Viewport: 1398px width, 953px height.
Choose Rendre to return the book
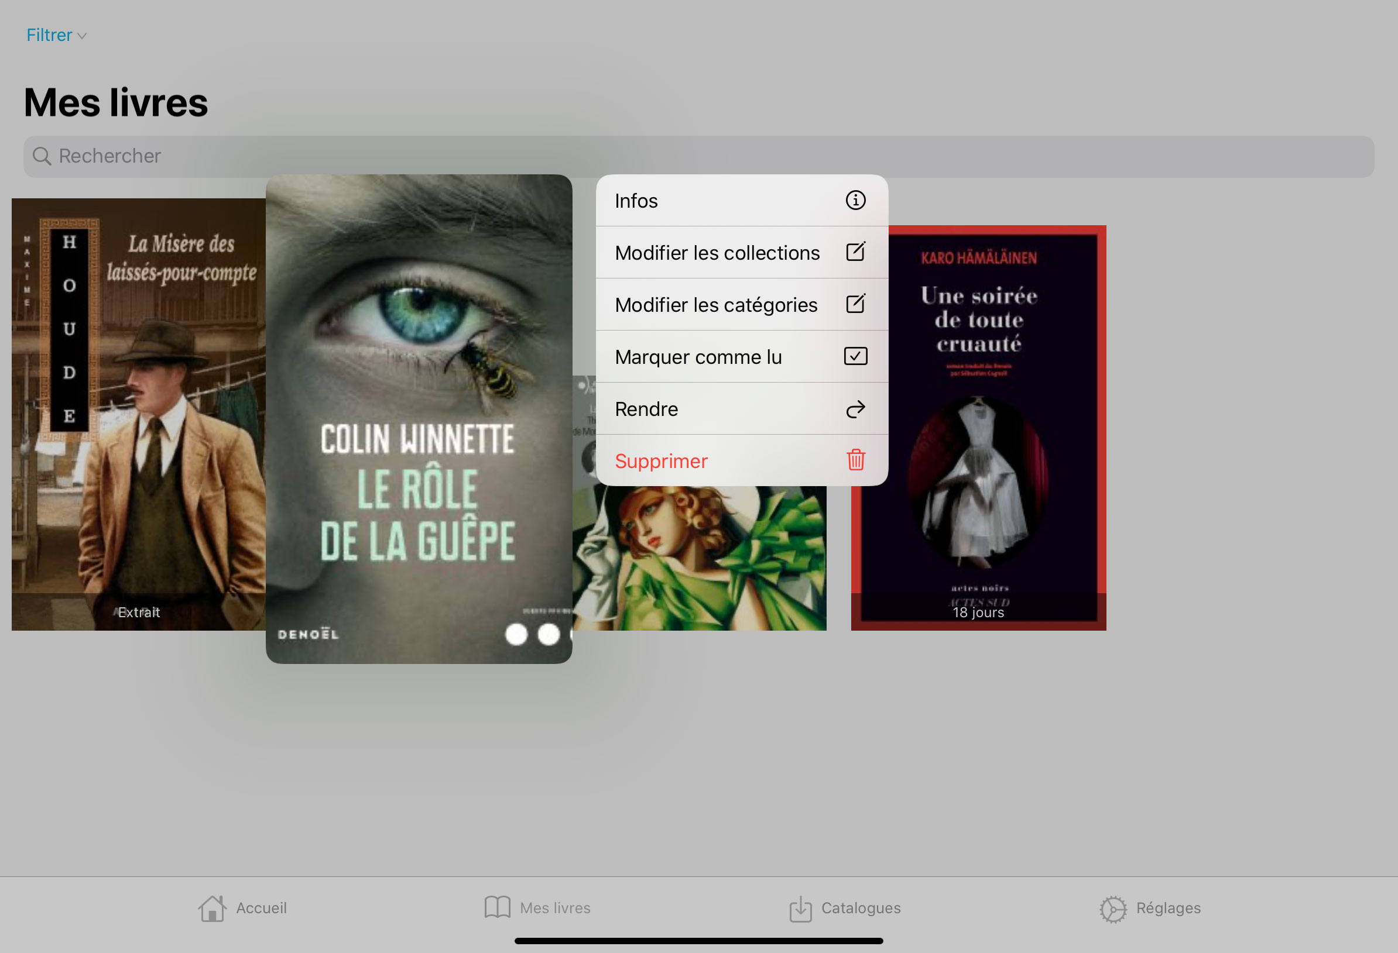(x=647, y=410)
